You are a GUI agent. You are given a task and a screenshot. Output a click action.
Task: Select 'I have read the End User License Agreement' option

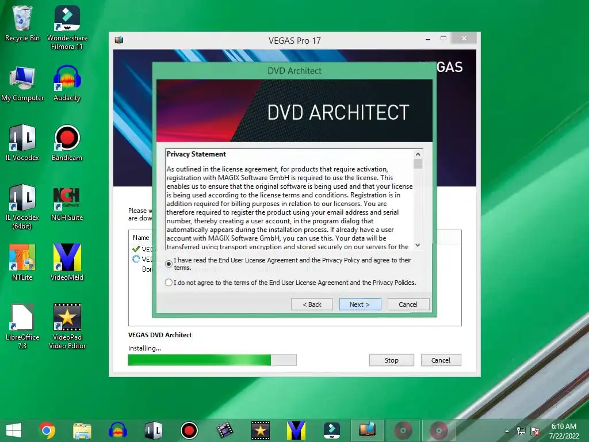tap(169, 264)
